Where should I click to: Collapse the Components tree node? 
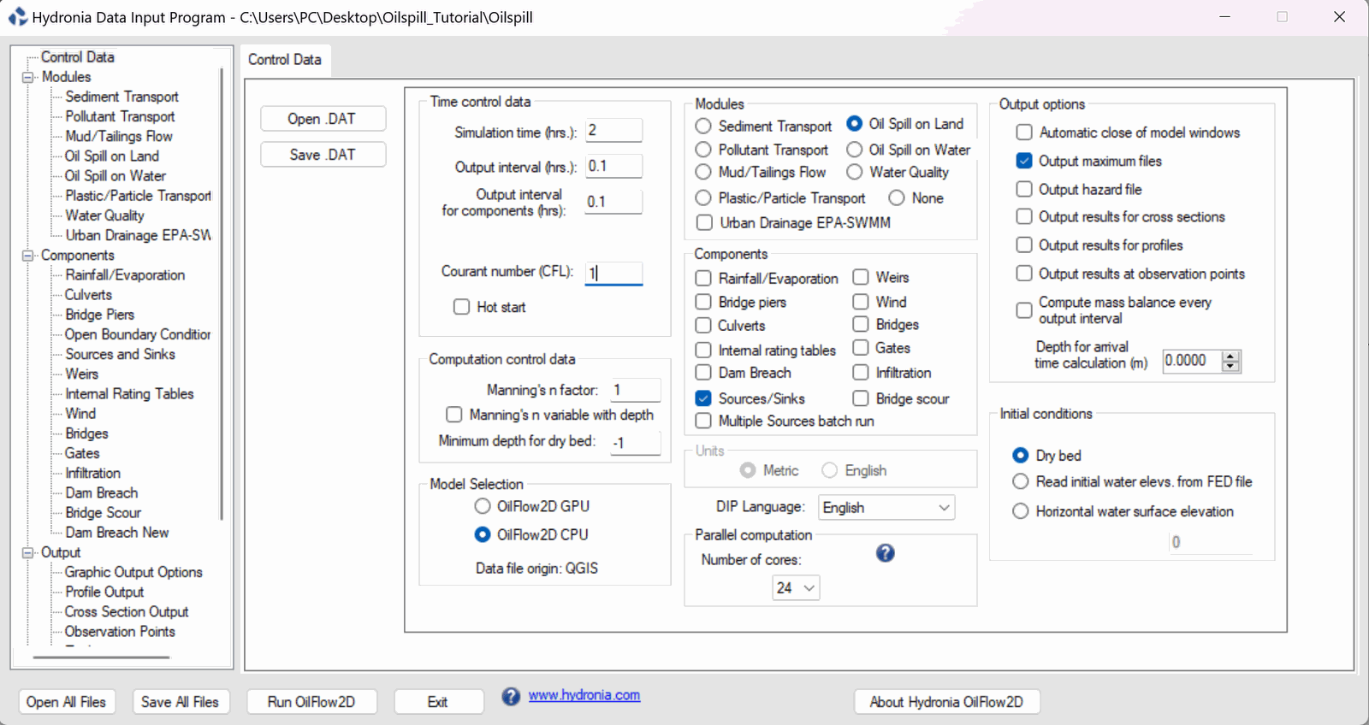click(x=28, y=256)
